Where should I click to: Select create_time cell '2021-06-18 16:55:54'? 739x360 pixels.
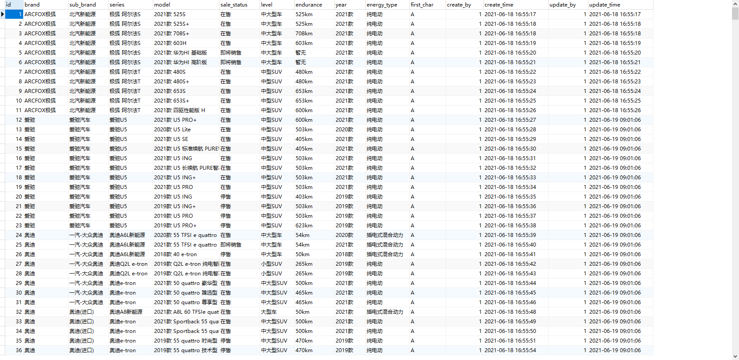(x=516, y=350)
